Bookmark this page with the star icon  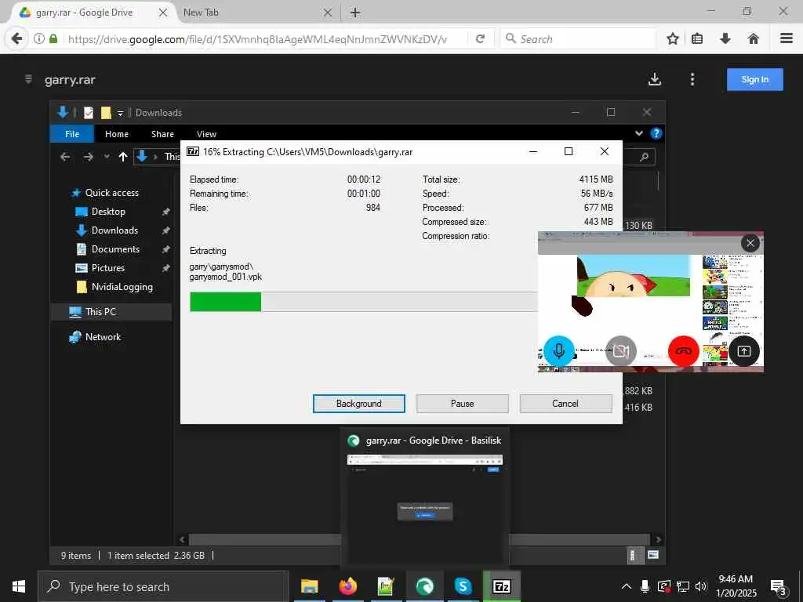[673, 38]
